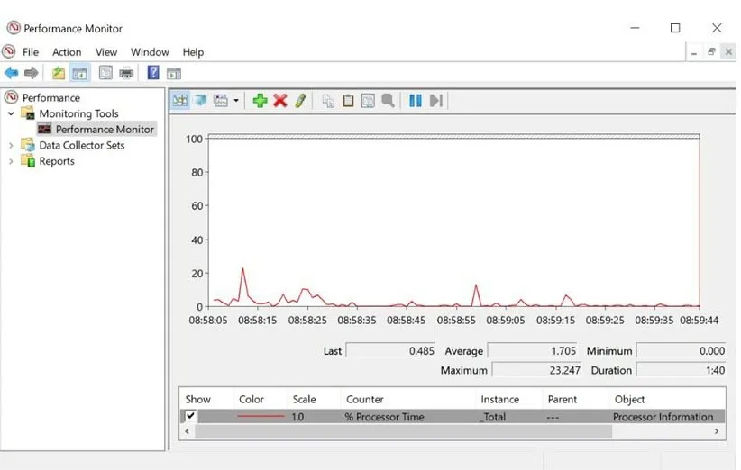This screenshot has height=470, width=741.
Task: Select Performance root node in tree
Action: point(50,97)
